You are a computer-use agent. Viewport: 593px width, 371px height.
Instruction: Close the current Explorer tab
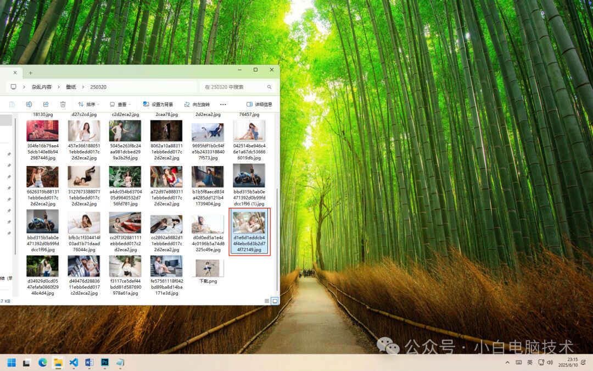pos(15,73)
